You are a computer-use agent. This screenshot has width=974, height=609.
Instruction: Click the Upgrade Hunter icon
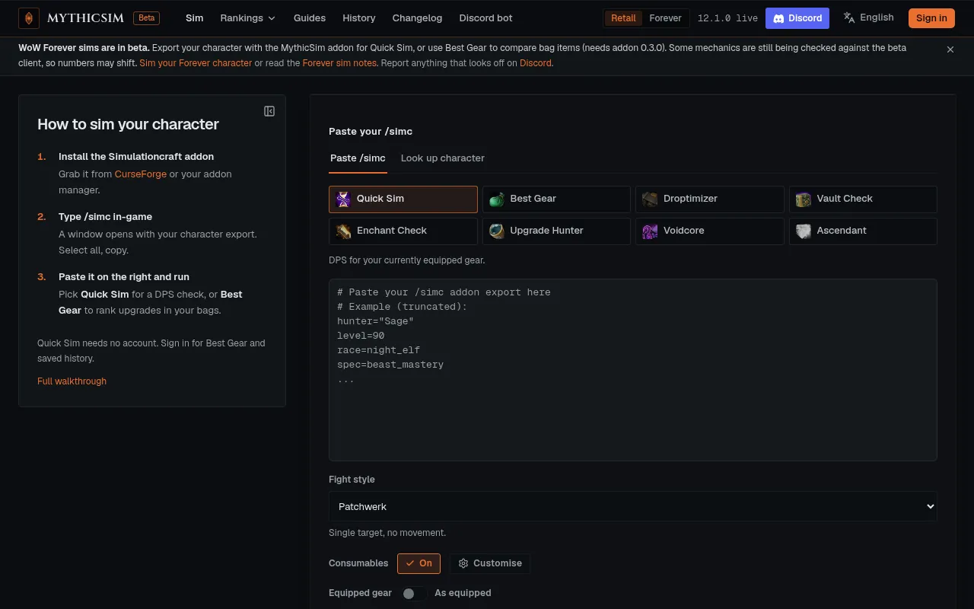[x=497, y=231]
